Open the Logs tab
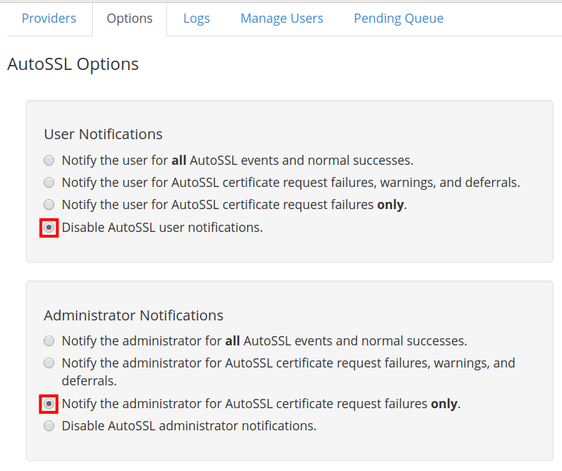This screenshot has width=562, height=471. point(196,19)
